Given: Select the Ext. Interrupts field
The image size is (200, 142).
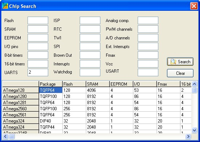Looking at the screenshot, I should point(148,46).
